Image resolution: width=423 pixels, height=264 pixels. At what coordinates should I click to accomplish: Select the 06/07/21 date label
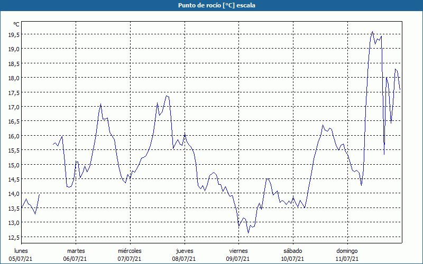pos(75,259)
